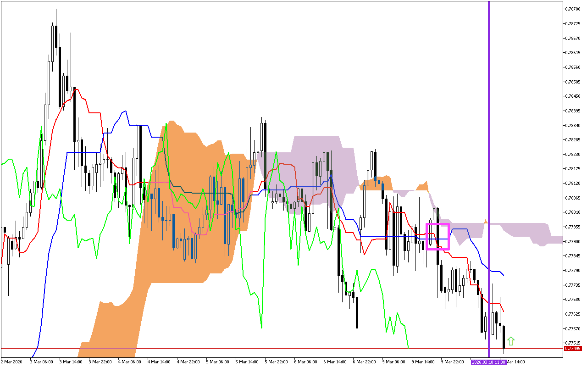587x367 pixels.
Task: Click the magenta rectangle annotation
Action: coord(438,237)
